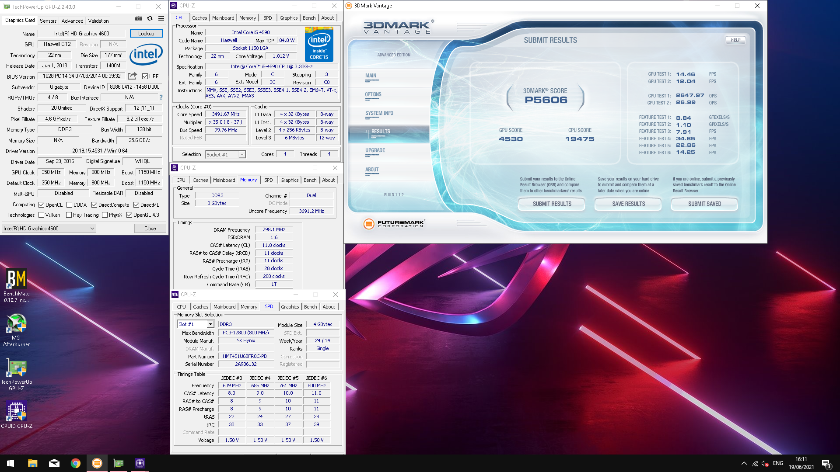Click the ENG language indicator
Viewport: 840px width, 472px height.
click(x=778, y=463)
